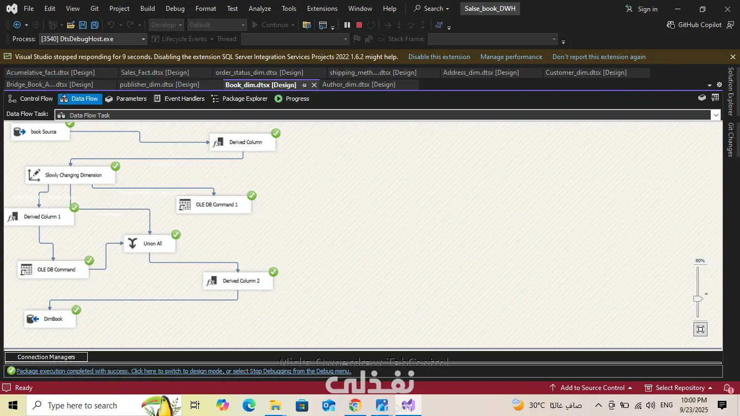
Task: Click the Visual Studio notifications bell
Action: pyautogui.click(x=728, y=388)
